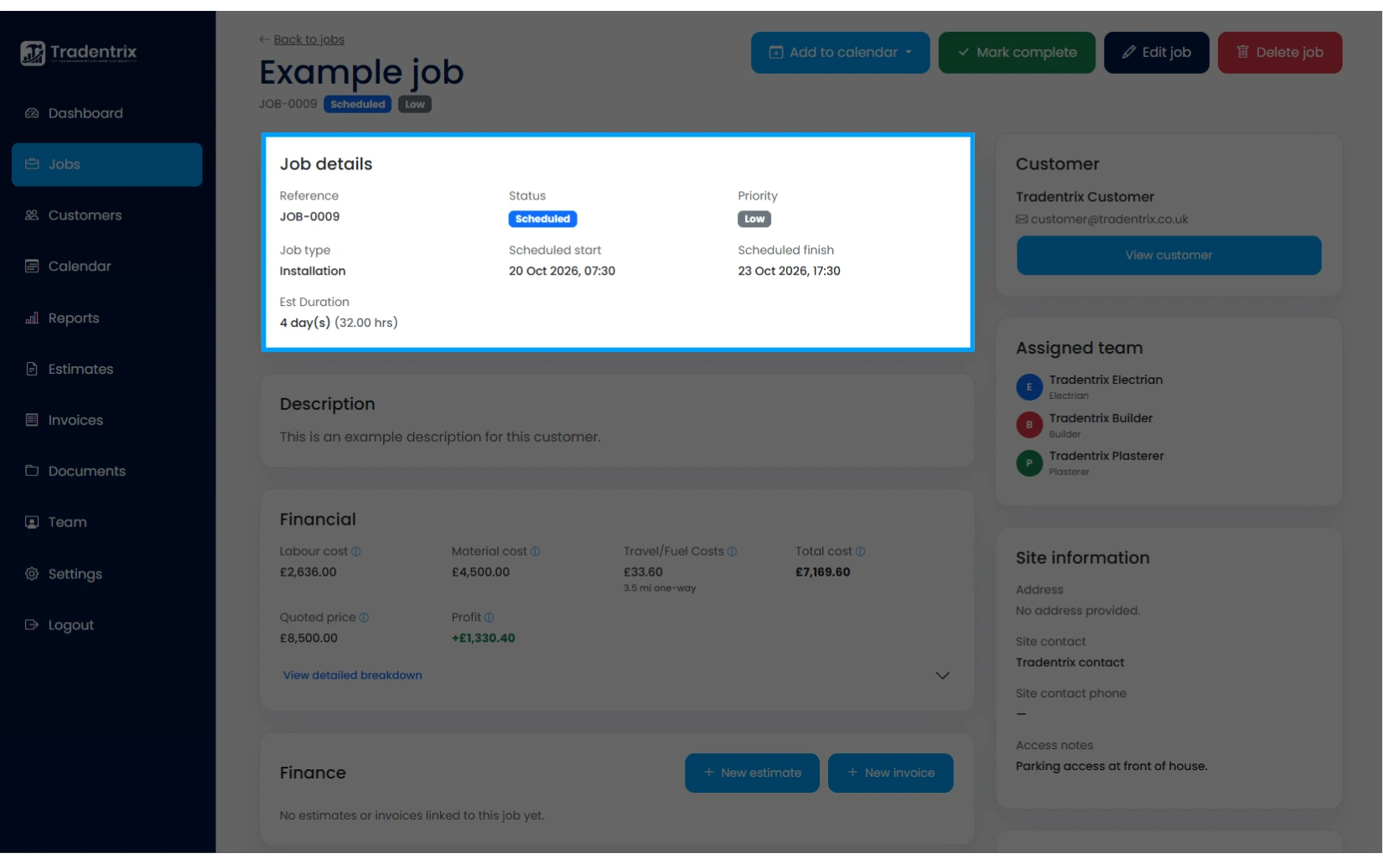Click the Reports bar chart icon
Image resolution: width=1383 pixels, height=864 pixels.
32,318
